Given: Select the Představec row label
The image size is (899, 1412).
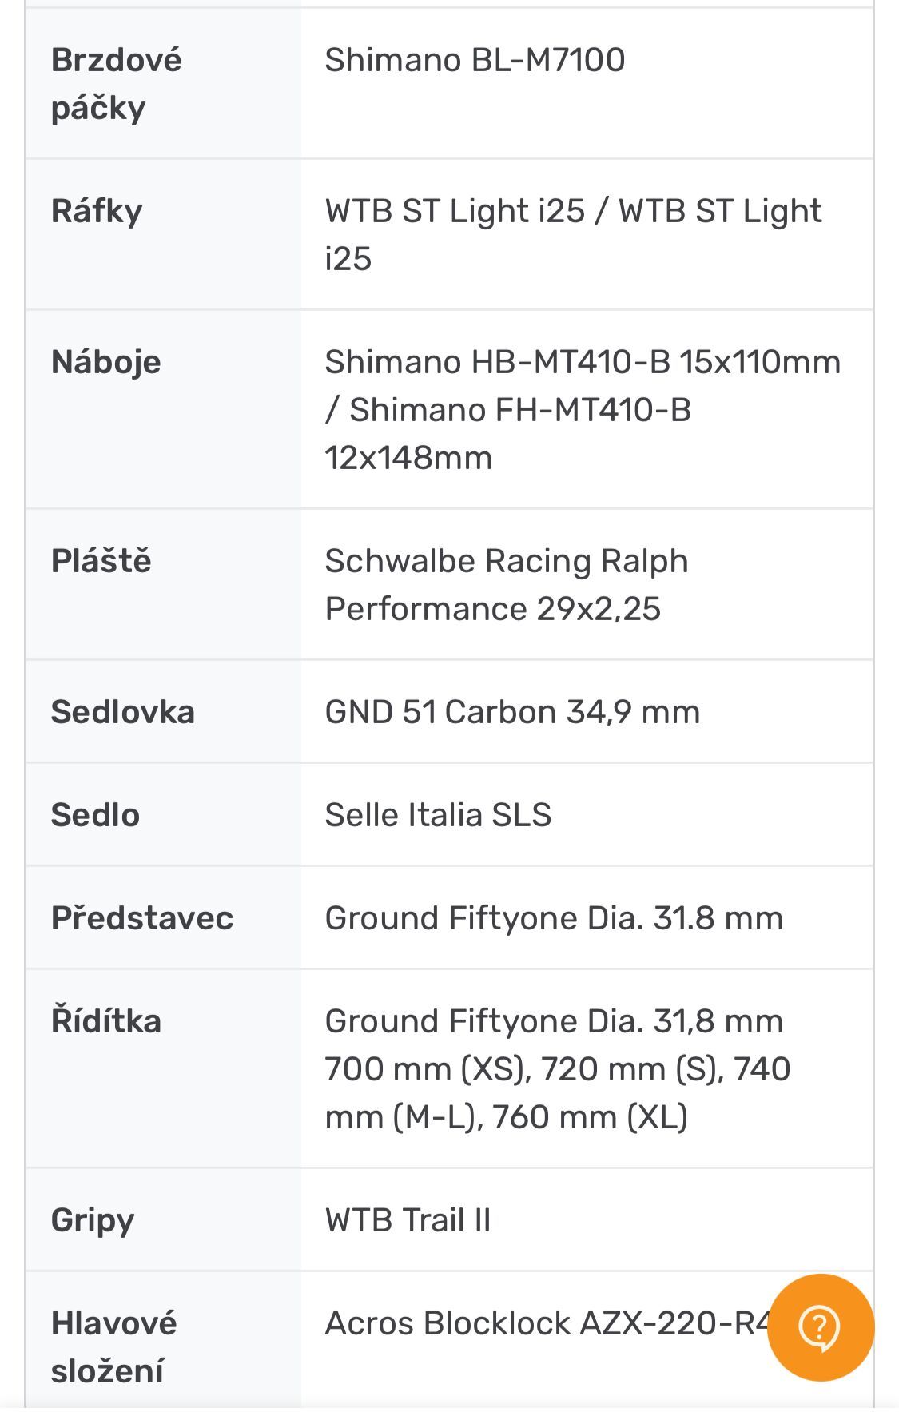Looking at the screenshot, I should tap(142, 918).
